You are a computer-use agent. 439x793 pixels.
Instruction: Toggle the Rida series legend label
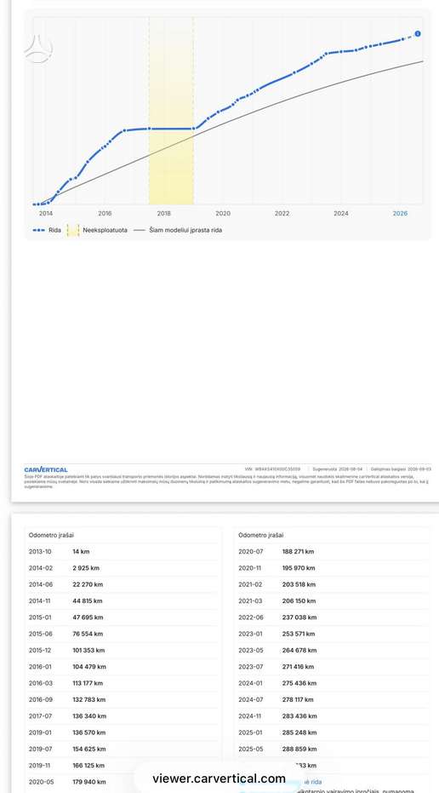55,230
